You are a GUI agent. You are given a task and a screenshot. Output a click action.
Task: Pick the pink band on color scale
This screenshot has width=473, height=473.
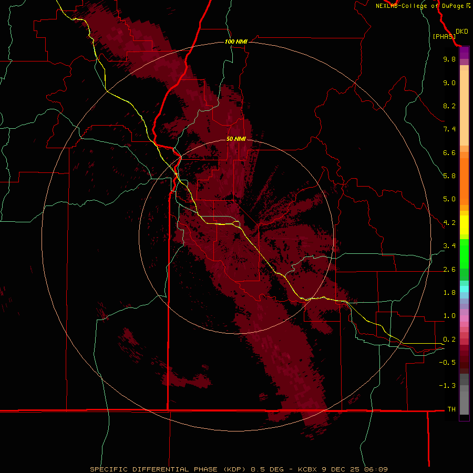pos(464,318)
